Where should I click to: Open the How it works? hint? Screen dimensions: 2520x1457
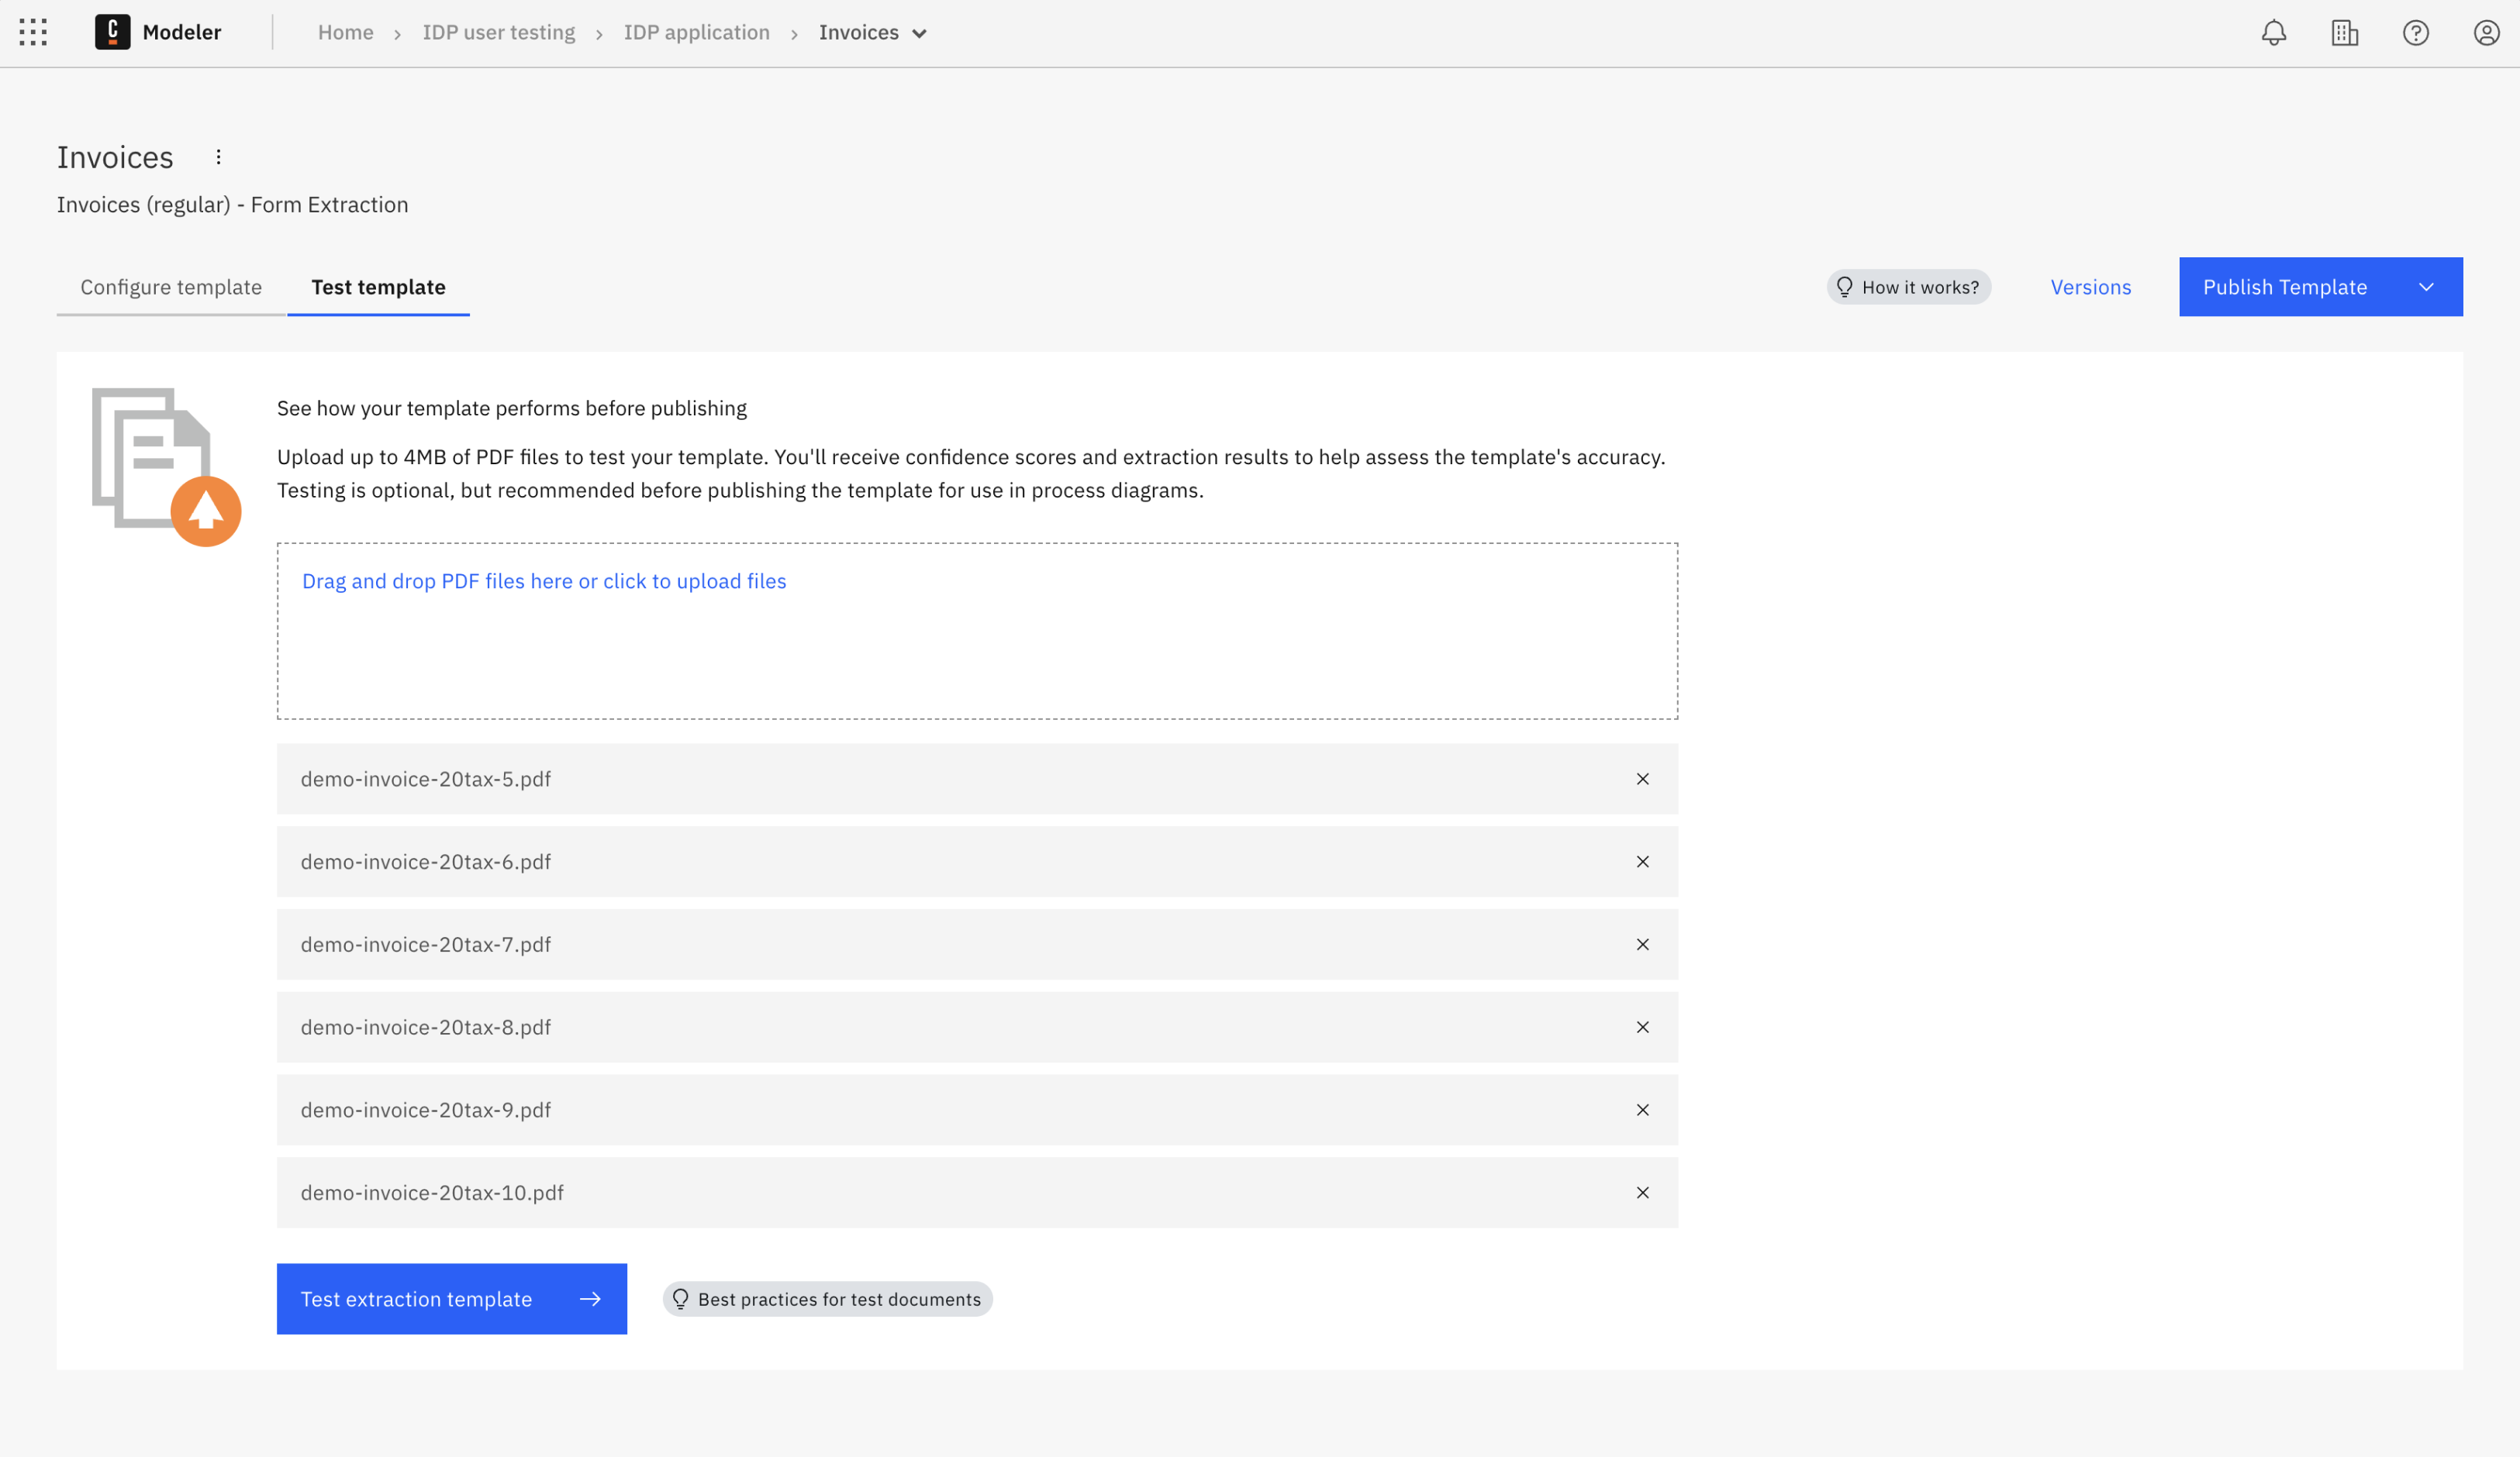pyautogui.click(x=1908, y=287)
